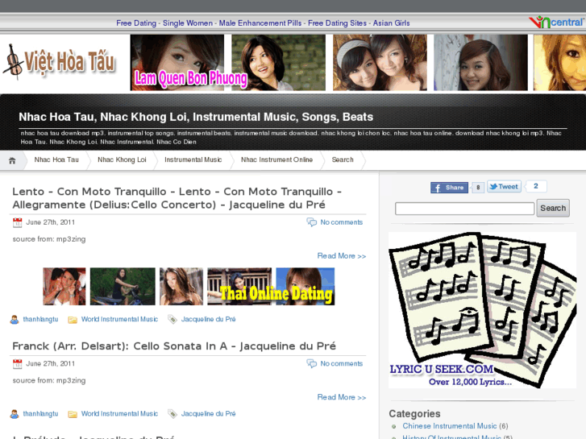
Task: Open Jacqueline du Pré tag on Franck post
Action: click(209, 414)
